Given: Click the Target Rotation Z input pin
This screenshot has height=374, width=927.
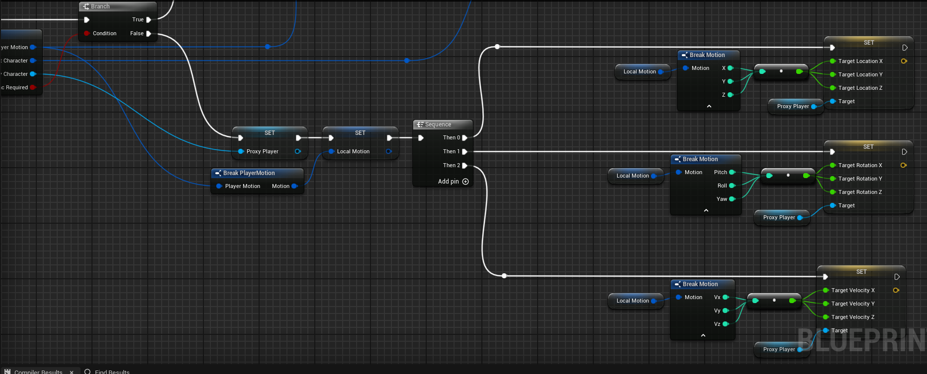Looking at the screenshot, I should click(x=833, y=192).
